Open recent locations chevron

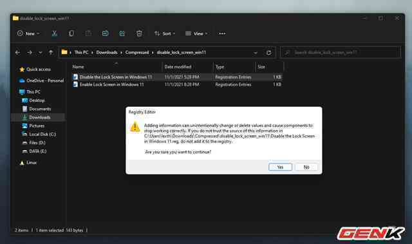(41, 53)
